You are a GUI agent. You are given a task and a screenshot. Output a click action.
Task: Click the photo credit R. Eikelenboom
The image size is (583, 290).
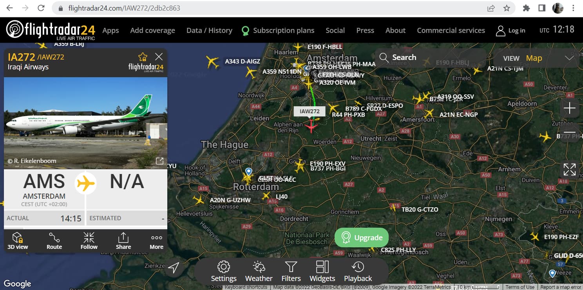32,161
